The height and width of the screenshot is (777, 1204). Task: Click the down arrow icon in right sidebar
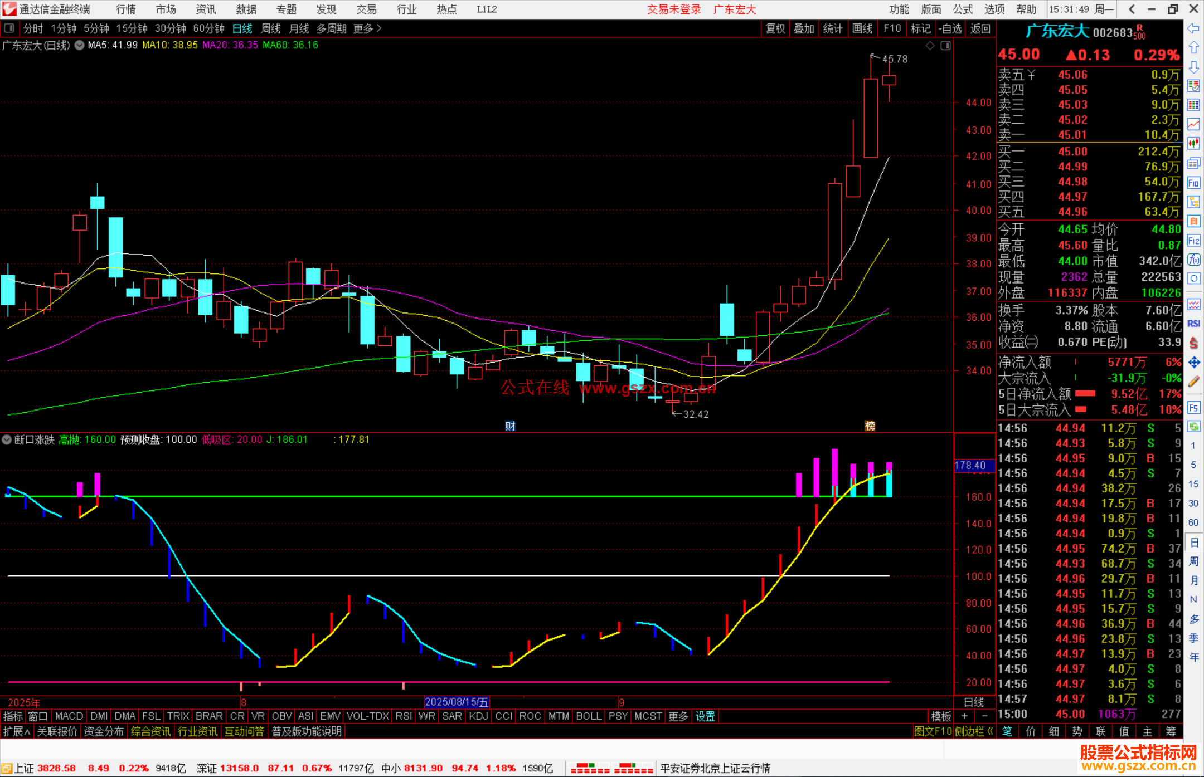pos(1193,67)
